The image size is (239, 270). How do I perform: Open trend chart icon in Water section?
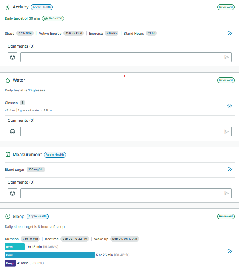point(230,106)
